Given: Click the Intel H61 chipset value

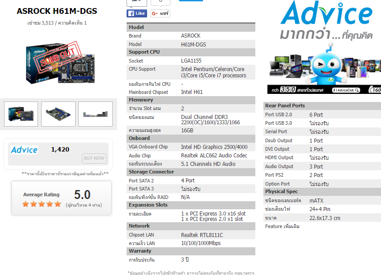Looking at the screenshot, I should [192, 92].
